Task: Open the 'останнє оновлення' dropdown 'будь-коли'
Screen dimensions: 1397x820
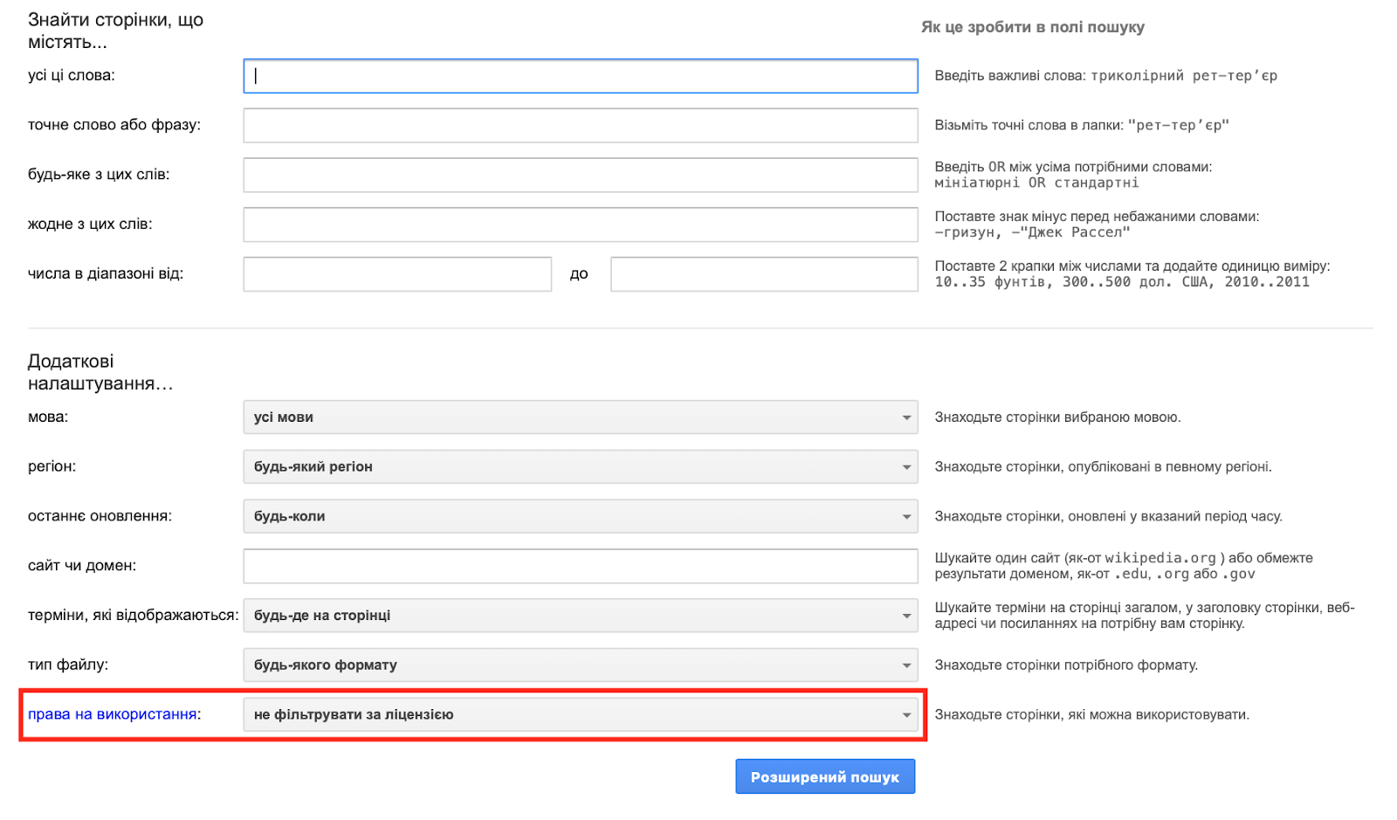Action: point(581,516)
